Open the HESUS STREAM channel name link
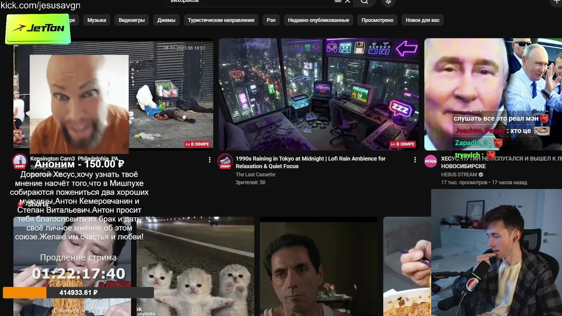The image size is (562, 316). pyautogui.click(x=459, y=175)
